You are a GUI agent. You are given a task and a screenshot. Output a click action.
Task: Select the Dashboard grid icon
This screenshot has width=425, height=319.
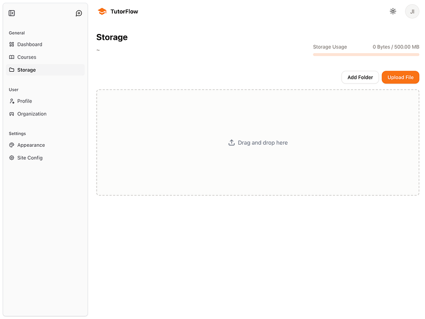coord(12,44)
